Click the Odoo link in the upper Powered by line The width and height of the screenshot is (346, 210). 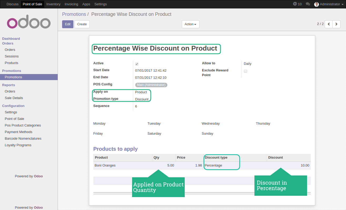(x=38, y=176)
